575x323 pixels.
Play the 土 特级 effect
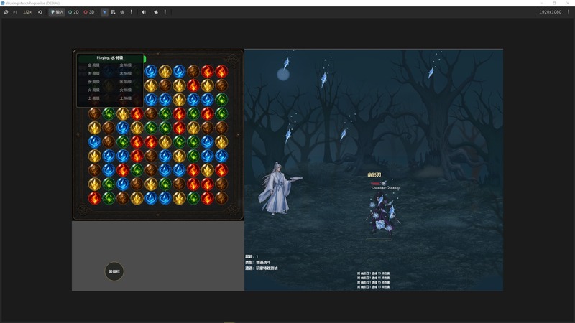coord(125,98)
